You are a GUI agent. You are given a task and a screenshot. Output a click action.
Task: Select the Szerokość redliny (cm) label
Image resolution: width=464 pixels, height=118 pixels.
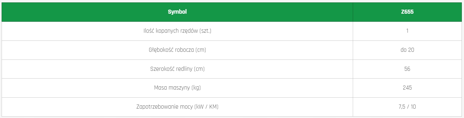coord(177,69)
